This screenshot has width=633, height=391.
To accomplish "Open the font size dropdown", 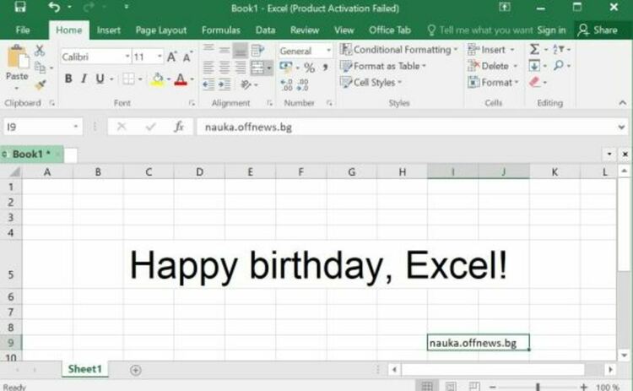I will tap(160, 57).
